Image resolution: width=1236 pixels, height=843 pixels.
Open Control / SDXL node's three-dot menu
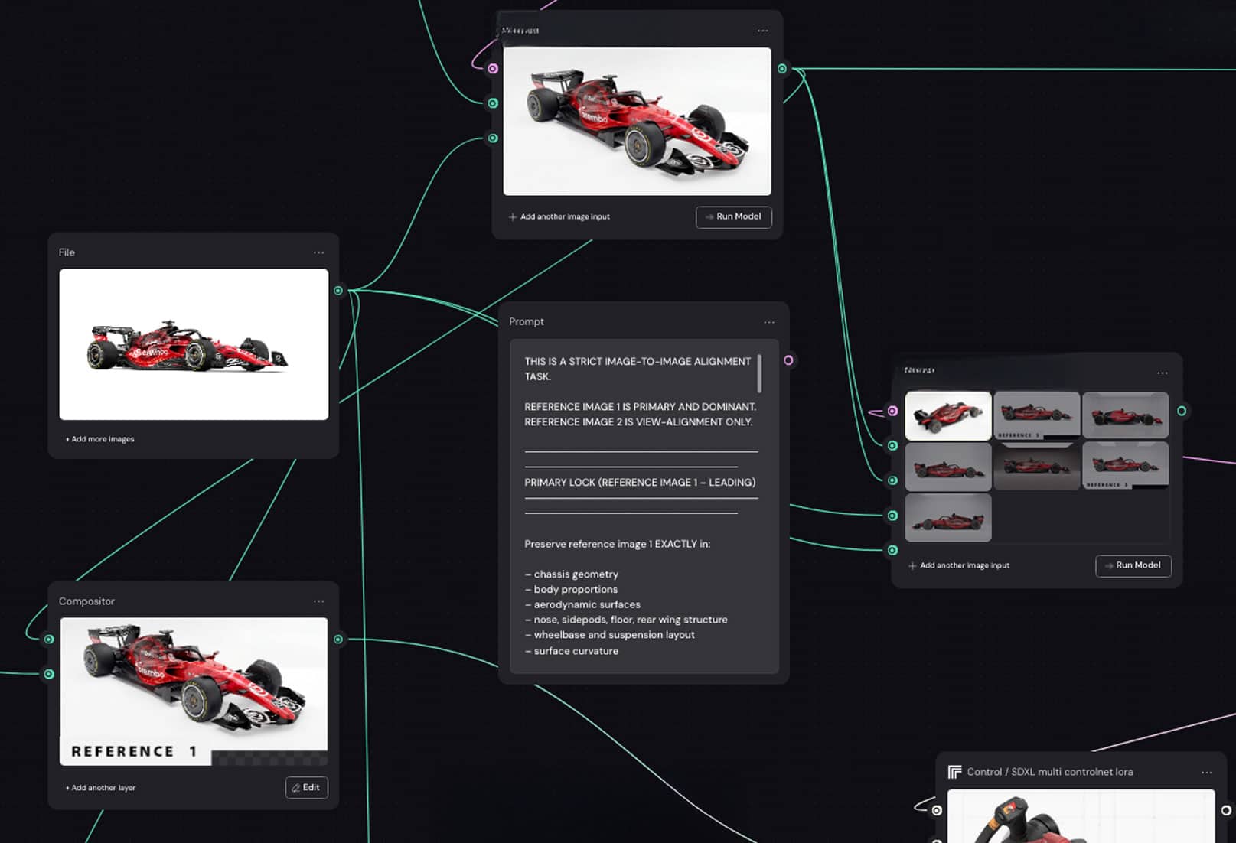1207,773
